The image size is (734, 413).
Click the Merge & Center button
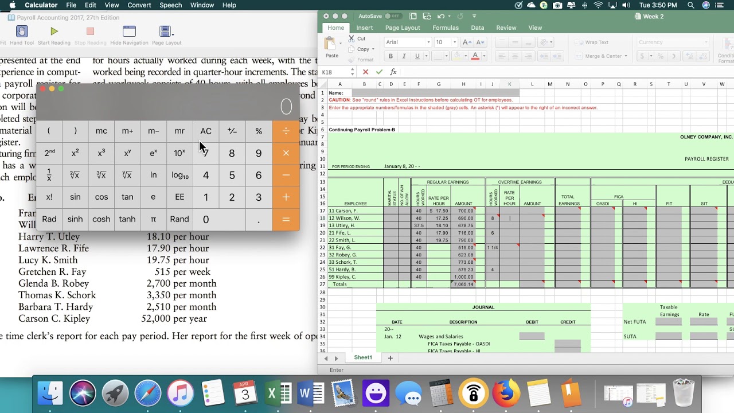pos(601,56)
